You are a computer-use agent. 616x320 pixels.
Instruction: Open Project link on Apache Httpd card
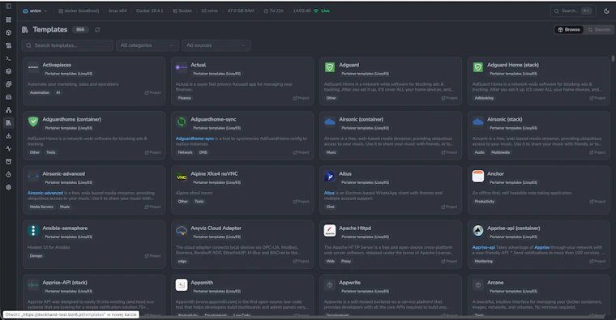coord(449,261)
